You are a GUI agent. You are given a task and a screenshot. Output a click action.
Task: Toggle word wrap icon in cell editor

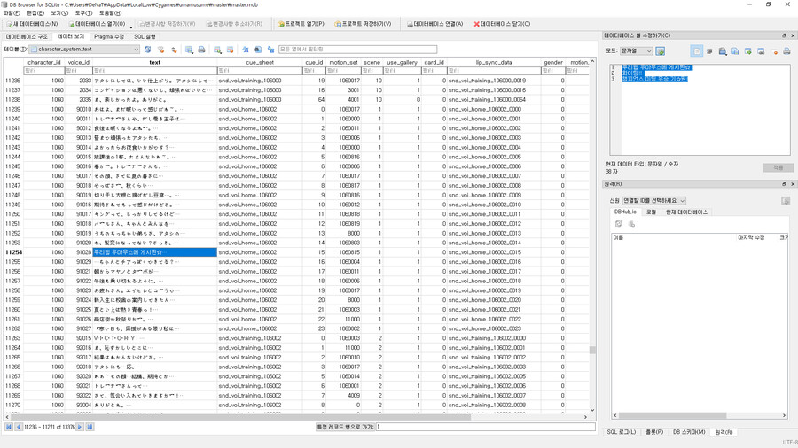coord(697,51)
